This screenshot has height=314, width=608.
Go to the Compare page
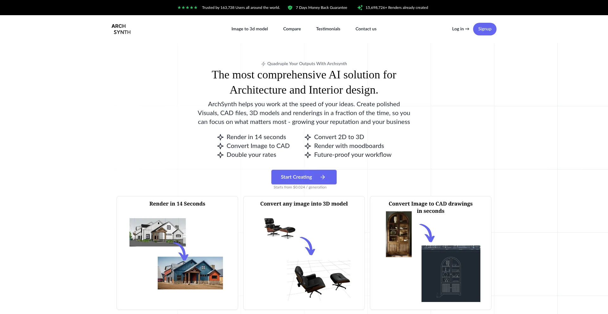pyautogui.click(x=292, y=29)
